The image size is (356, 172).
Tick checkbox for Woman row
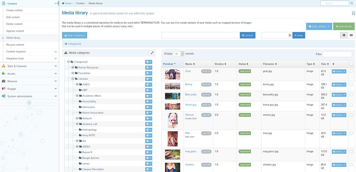351,115
